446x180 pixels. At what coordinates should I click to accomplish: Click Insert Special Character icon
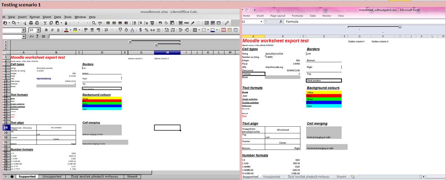tap(180, 23)
